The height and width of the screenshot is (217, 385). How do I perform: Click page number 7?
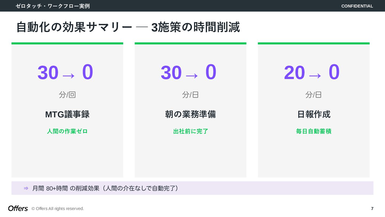pyautogui.click(x=372, y=208)
